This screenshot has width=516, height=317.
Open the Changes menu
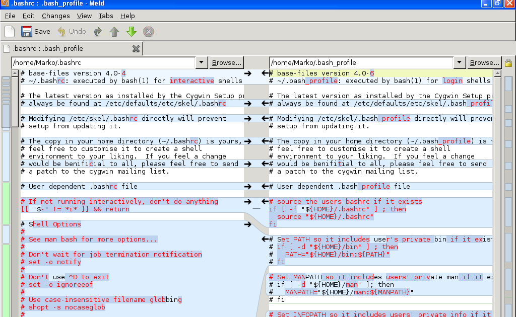click(55, 16)
